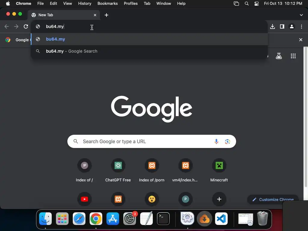Open Finder from the dock
This screenshot has height=231, width=308.
(45, 219)
